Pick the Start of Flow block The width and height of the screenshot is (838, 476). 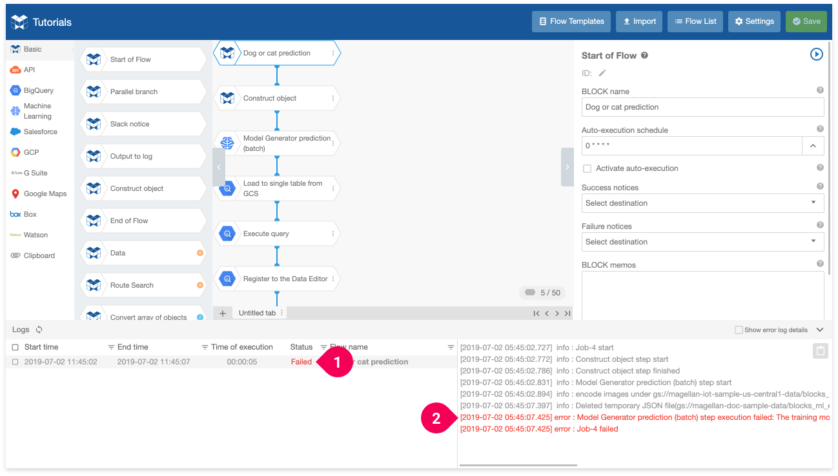pyautogui.click(x=143, y=59)
